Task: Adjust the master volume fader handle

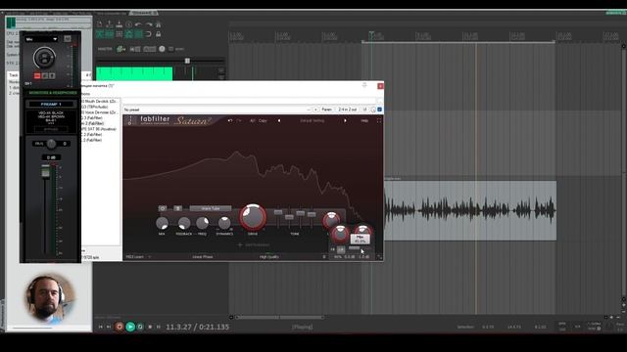Action: [x=187, y=61]
